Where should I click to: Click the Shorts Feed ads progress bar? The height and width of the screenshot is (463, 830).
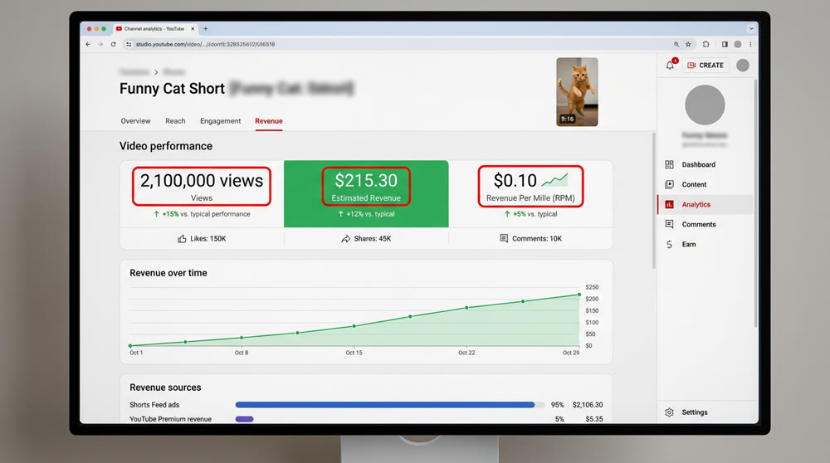[389, 405]
